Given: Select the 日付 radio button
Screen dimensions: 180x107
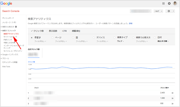Looking at the screenshot, I should click(155, 38).
